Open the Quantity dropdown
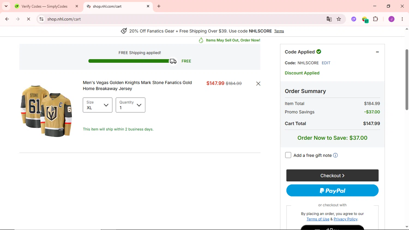Screen dimensions: 409x230 tap(130, 105)
